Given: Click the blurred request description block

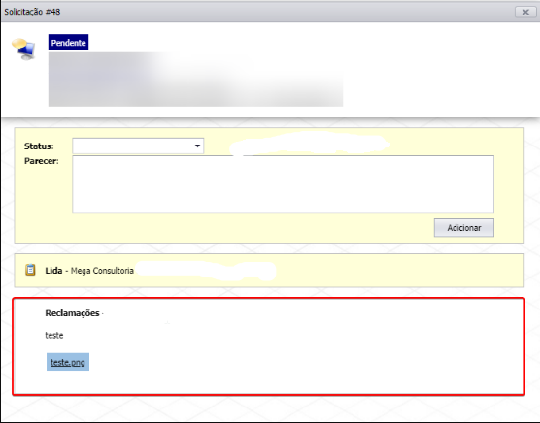Looking at the screenshot, I should click(195, 80).
